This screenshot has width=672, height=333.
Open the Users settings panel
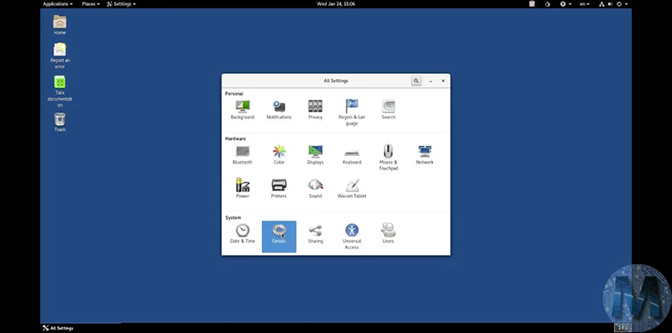tap(388, 234)
